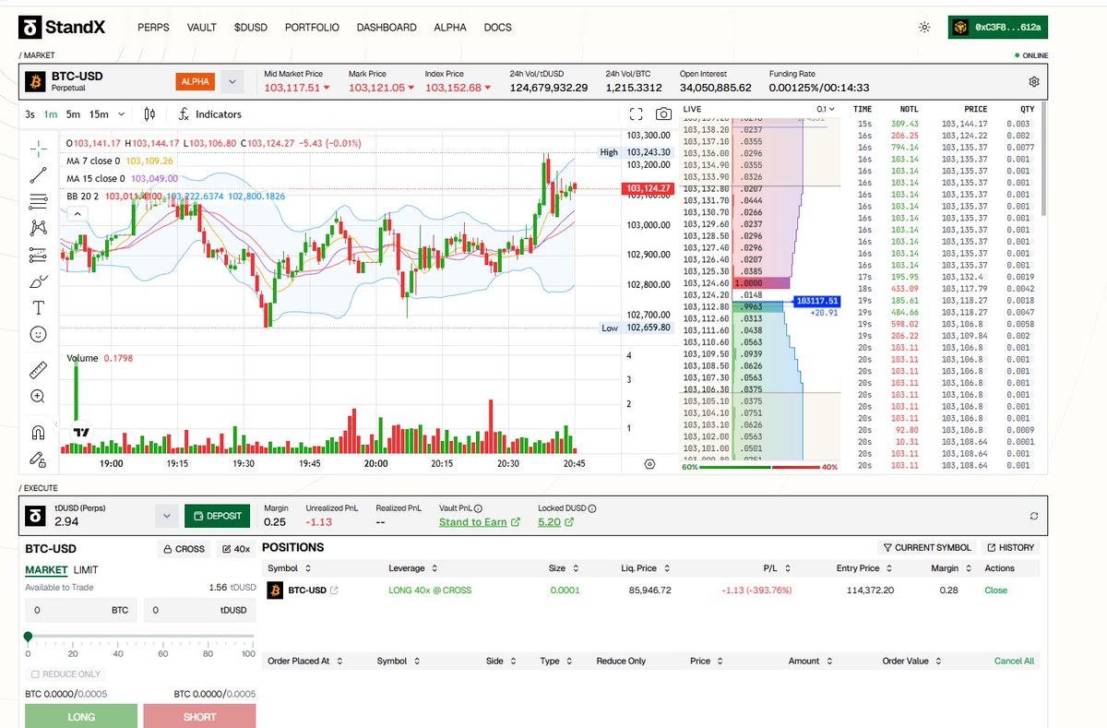Open wallet account 0xC3F8...612a
This screenshot has height=728, width=1107.
tap(998, 28)
